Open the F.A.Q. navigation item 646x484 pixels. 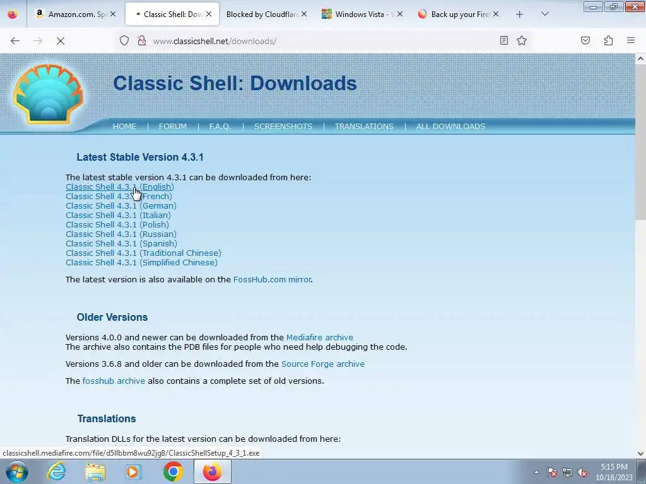pyautogui.click(x=220, y=127)
